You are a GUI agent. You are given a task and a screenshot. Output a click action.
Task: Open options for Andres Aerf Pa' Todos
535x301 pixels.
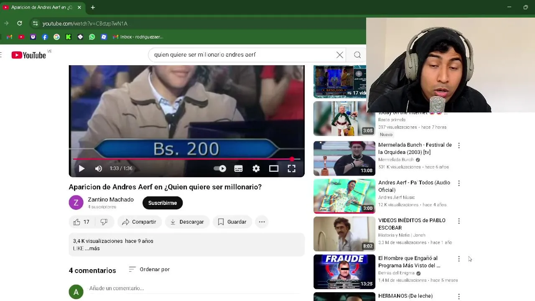tap(459, 183)
